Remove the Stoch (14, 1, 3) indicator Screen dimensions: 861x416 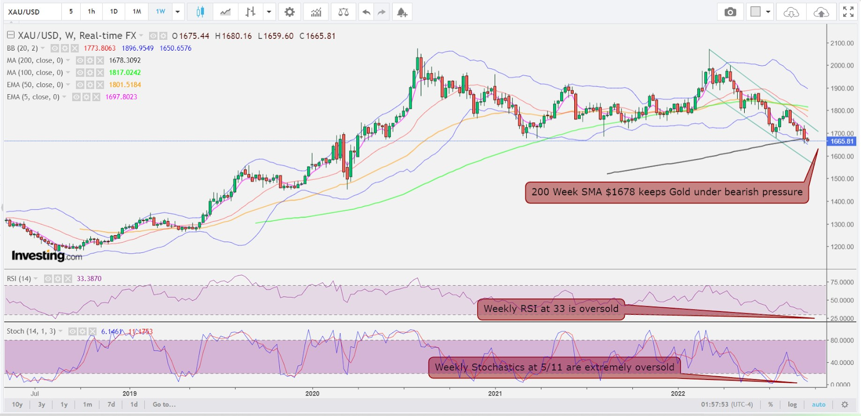(x=92, y=331)
